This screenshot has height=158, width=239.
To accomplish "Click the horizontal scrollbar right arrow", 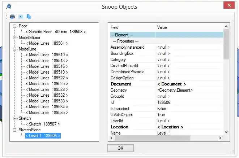I will [221, 138].
